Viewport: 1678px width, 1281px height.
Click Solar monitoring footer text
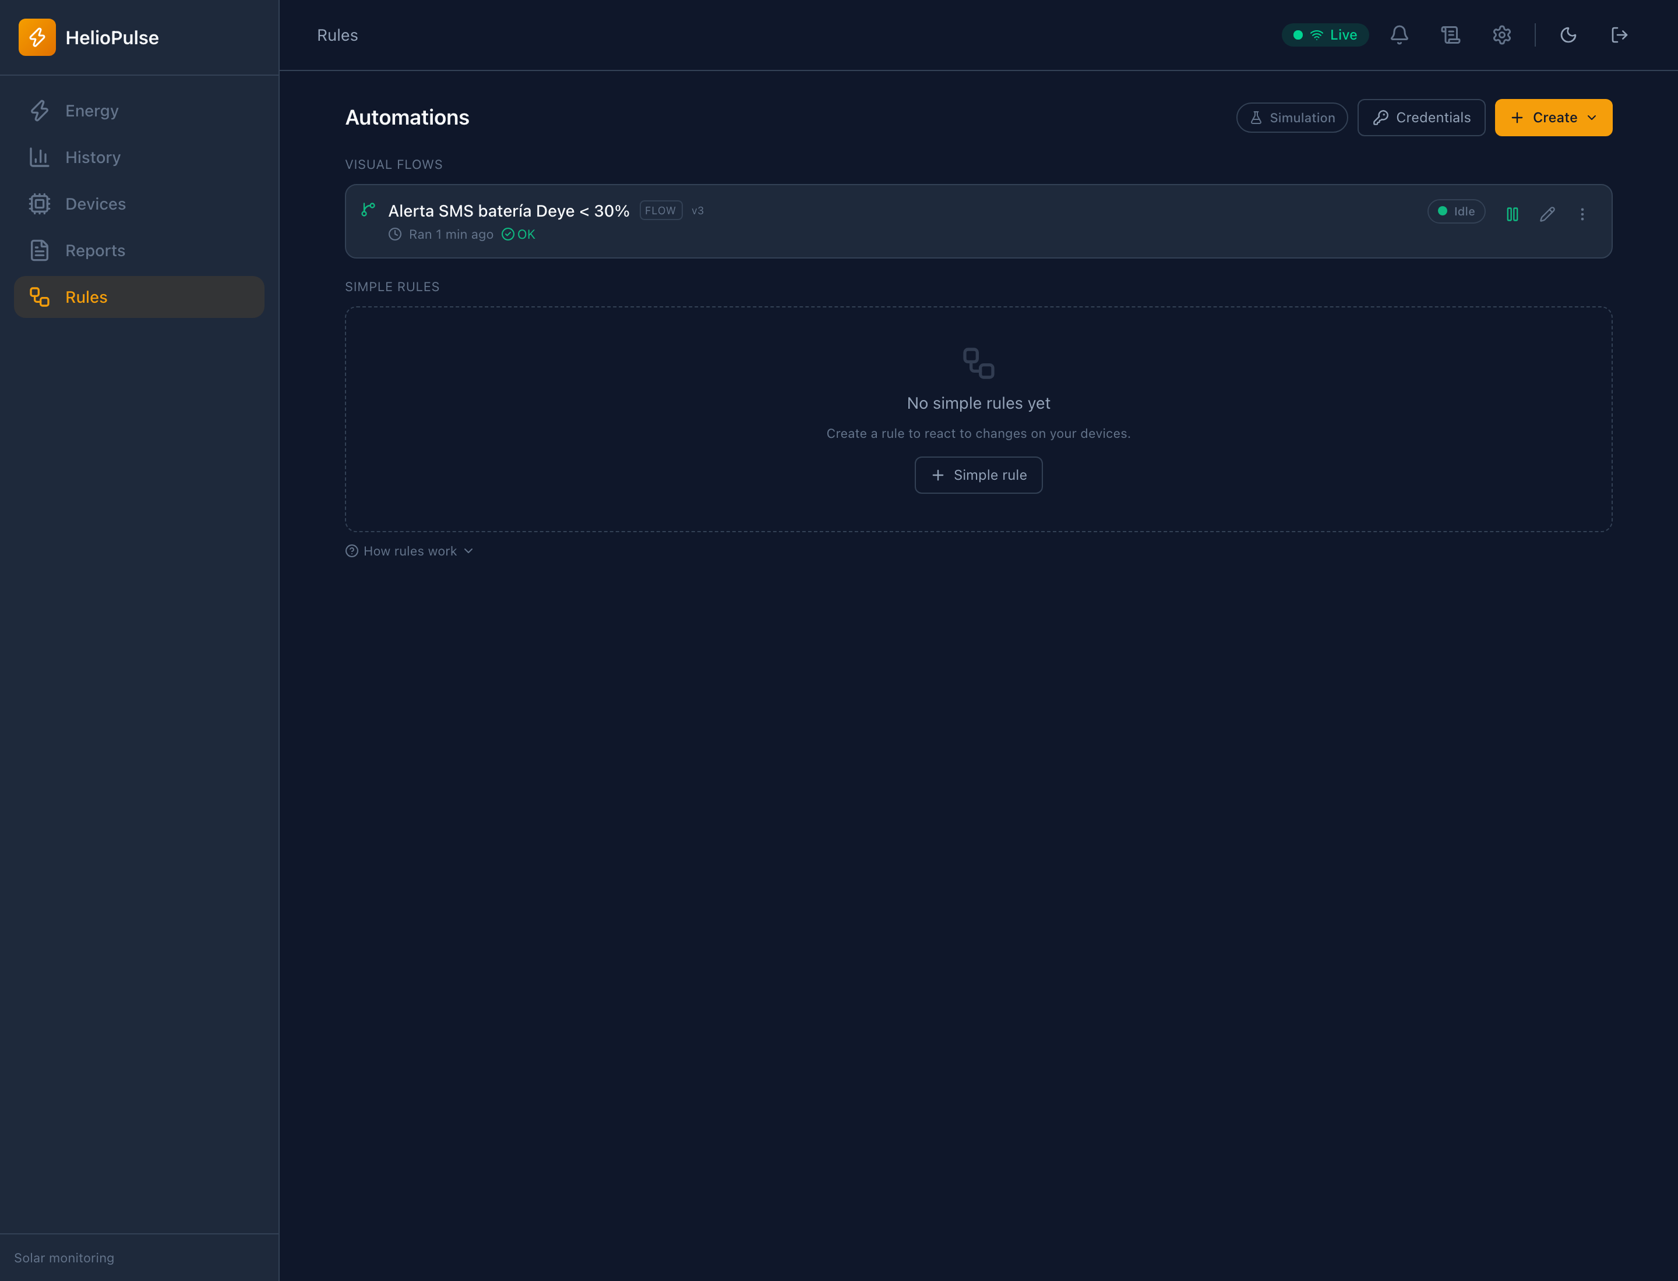pyautogui.click(x=64, y=1258)
